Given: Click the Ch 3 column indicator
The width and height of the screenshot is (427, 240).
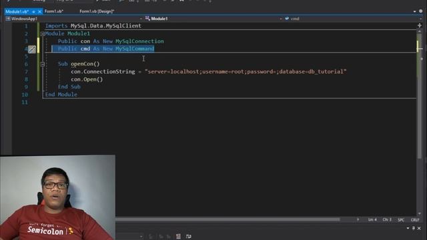Looking at the screenshot, I should click(x=387, y=219).
